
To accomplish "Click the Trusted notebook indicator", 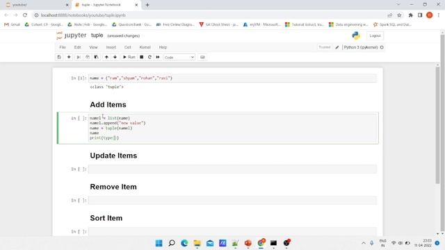I will [x=325, y=47].
